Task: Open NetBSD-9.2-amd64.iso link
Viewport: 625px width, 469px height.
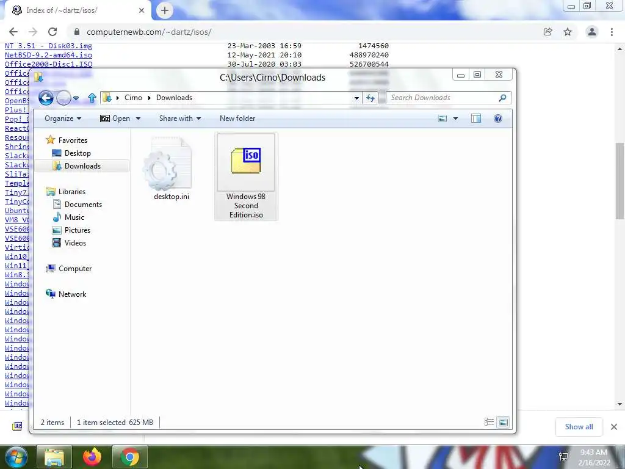Action: pos(48,55)
